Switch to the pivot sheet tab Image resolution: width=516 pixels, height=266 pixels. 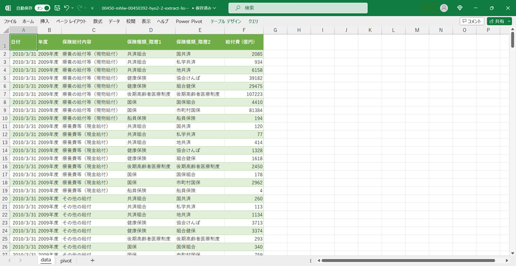[x=66, y=260]
